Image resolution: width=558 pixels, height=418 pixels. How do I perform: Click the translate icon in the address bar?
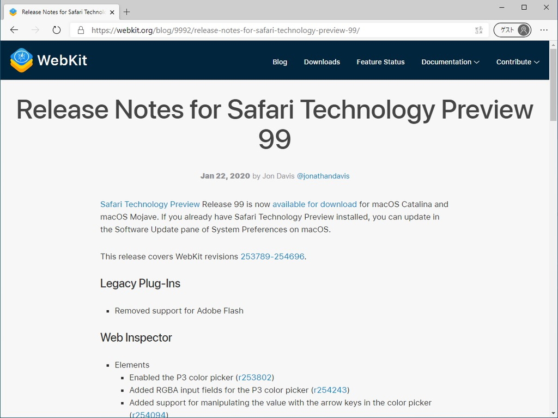click(x=478, y=30)
